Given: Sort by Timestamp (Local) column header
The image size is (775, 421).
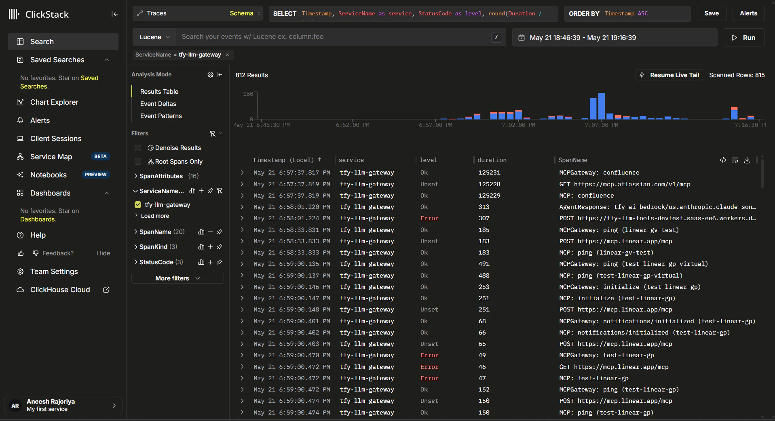Looking at the screenshot, I should click(x=287, y=160).
